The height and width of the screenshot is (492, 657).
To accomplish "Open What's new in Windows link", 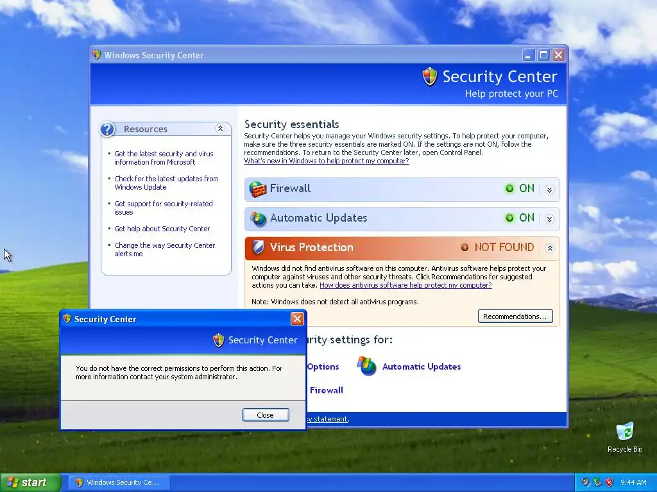I will click(x=327, y=161).
